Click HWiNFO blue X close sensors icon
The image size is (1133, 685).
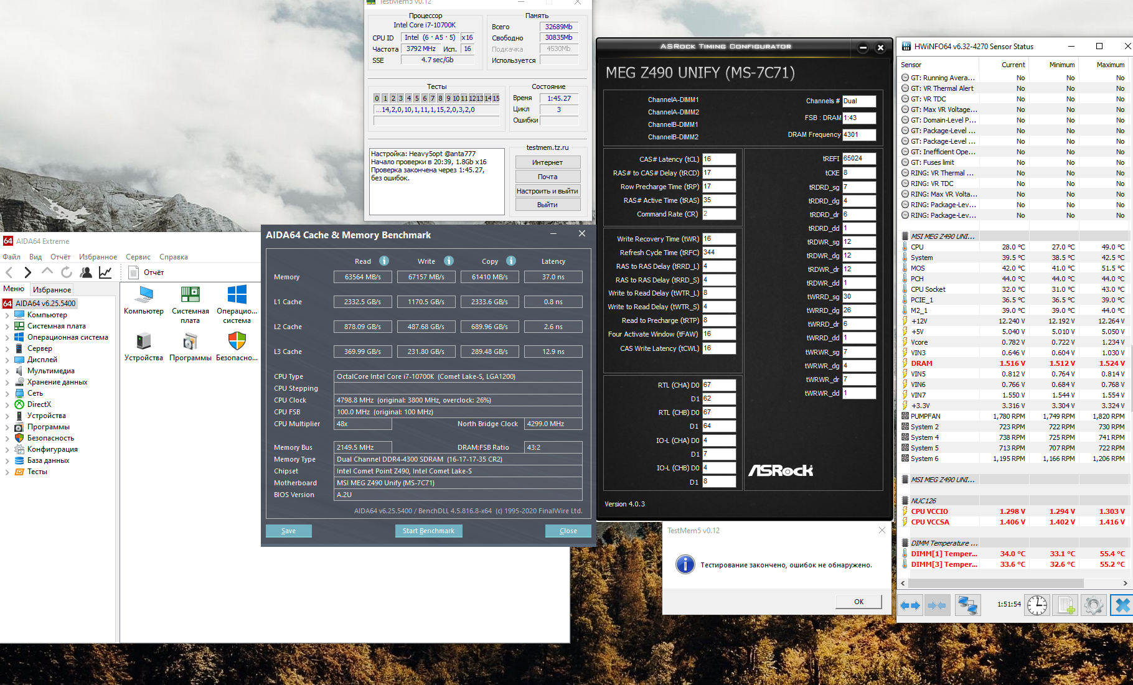click(x=1122, y=605)
